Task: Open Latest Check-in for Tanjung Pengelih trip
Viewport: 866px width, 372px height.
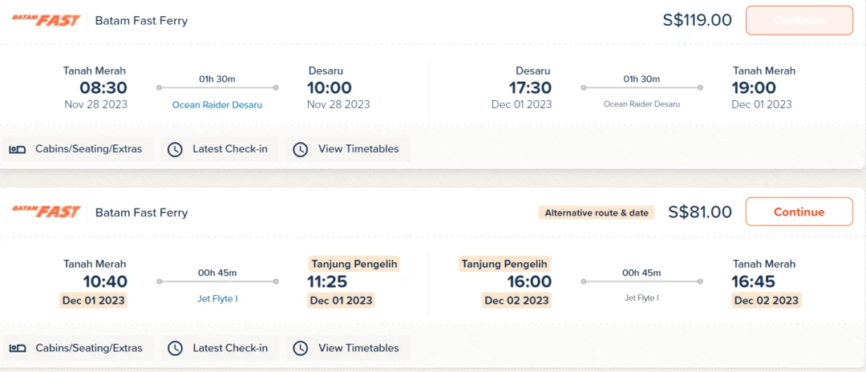Action: pos(220,348)
